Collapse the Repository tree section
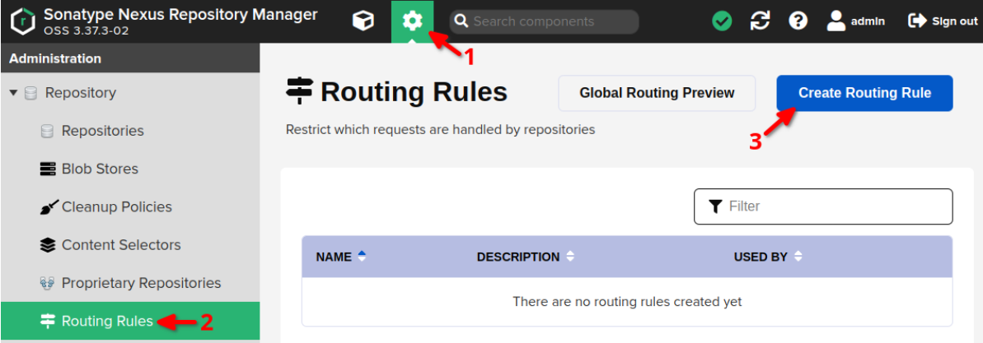Viewport: 983px width, 343px height. tap(13, 93)
